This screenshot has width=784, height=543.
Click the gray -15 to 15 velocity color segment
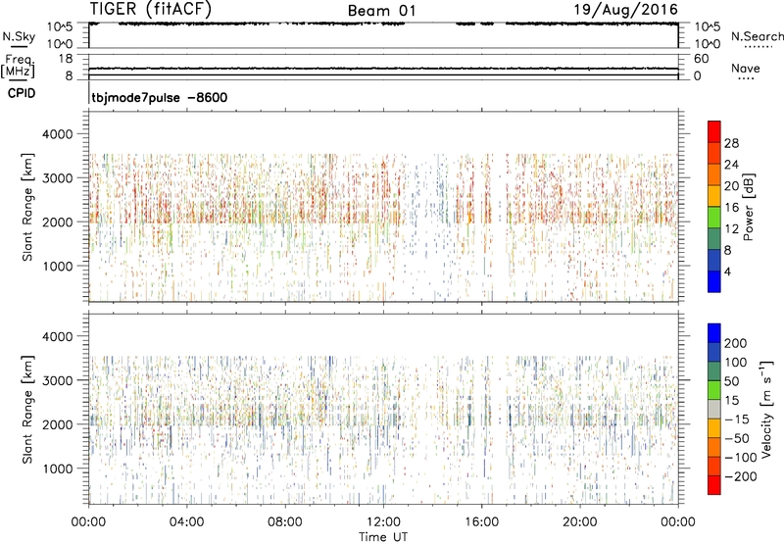tap(714, 410)
